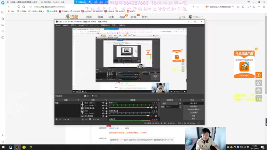The width and height of the screenshot is (267, 150).
Task: Open scene transition type dropdown
Action: click(170, 103)
